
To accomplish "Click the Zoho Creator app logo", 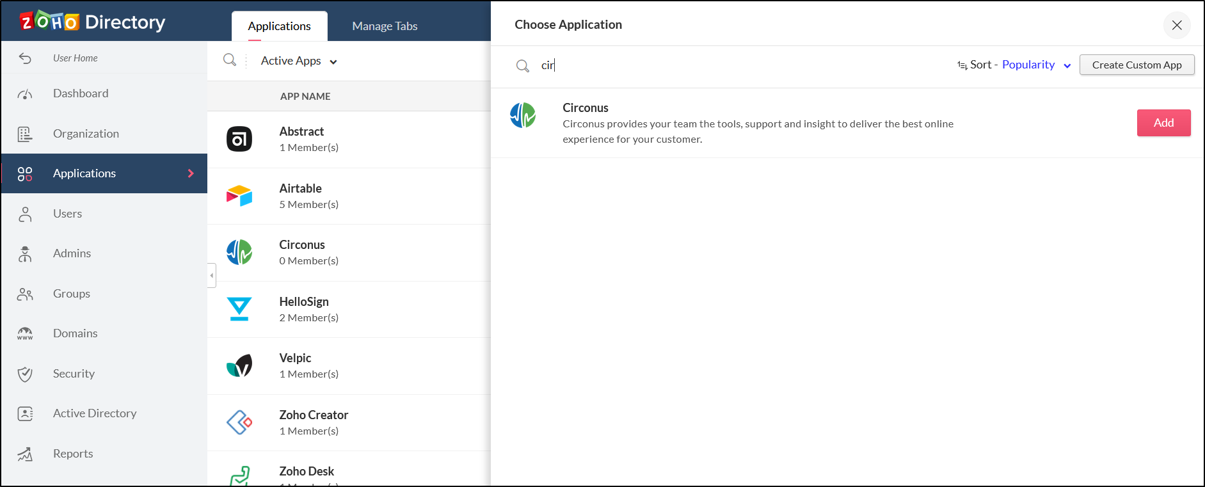I will pyautogui.click(x=239, y=422).
